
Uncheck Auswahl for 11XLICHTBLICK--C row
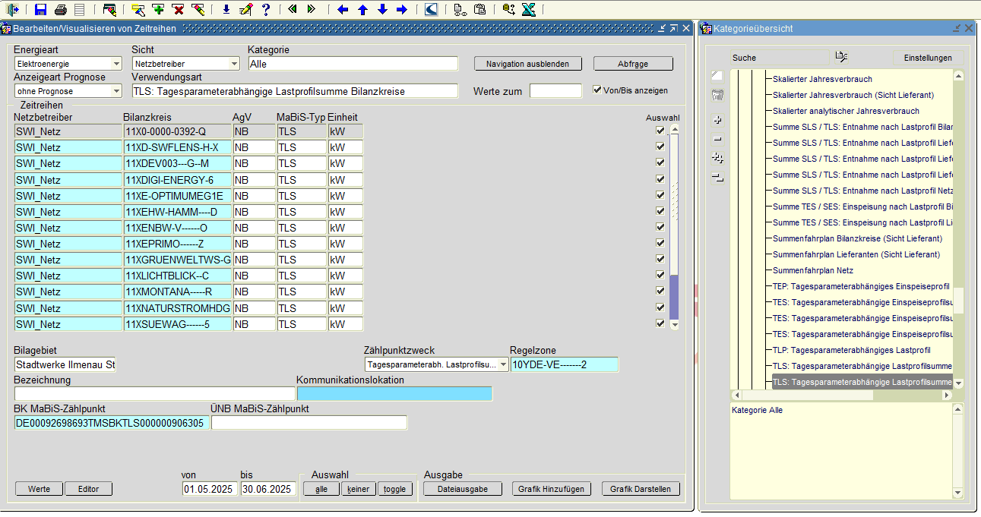(x=660, y=275)
